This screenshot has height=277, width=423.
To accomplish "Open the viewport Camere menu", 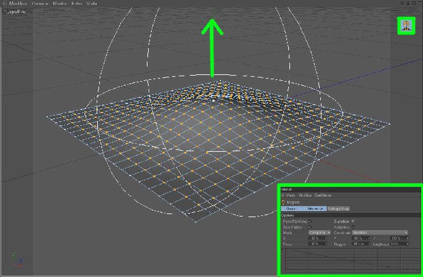I will 40,3.
